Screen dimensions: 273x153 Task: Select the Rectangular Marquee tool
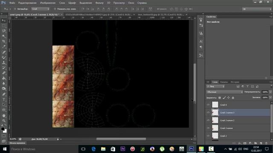pyautogui.click(x=4, y=25)
